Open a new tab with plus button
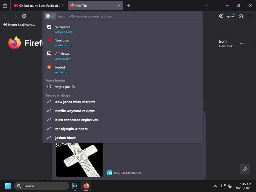The width and height of the screenshot is (256, 192). [x=128, y=6]
